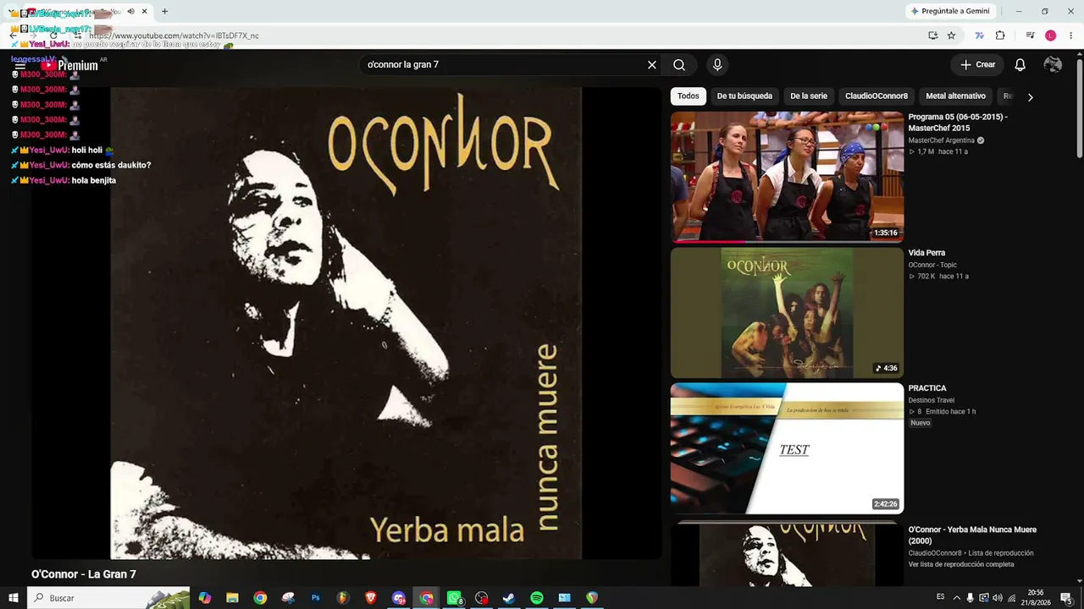This screenshot has height=609, width=1084.
Task: Open the system volume control
Action: [998, 598]
